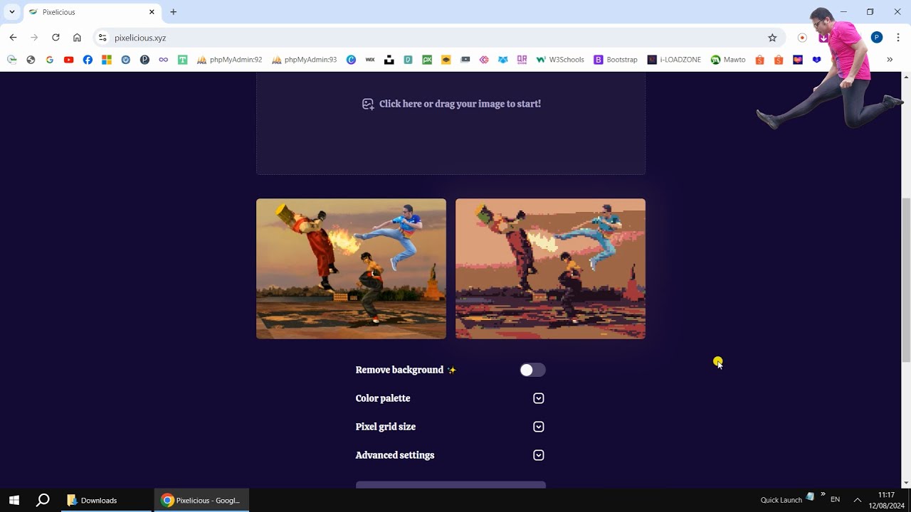Toggle the Remove background switch
Image resolution: width=911 pixels, height=512 pixels.
(532, 370)
